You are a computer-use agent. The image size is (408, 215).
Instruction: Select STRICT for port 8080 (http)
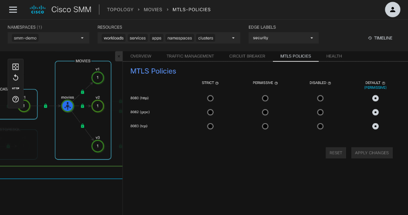[x=211, y=98]
